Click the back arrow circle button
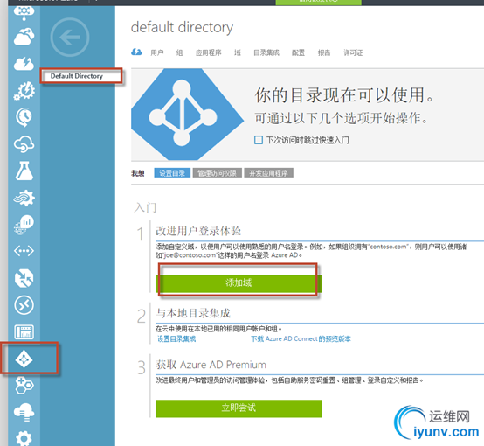 point(70,37)
